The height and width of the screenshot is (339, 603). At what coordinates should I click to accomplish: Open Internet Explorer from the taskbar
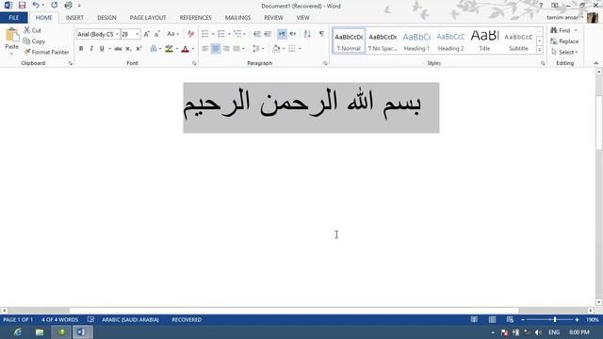18,332
